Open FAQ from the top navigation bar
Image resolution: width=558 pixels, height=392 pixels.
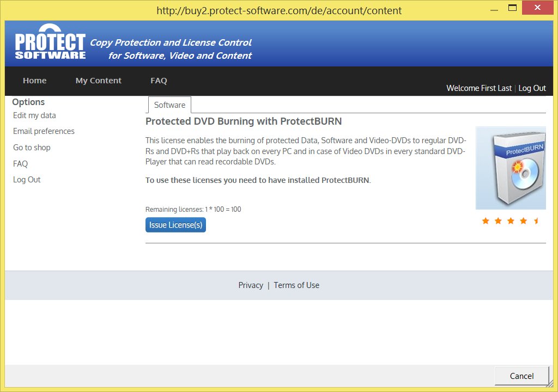159,81
